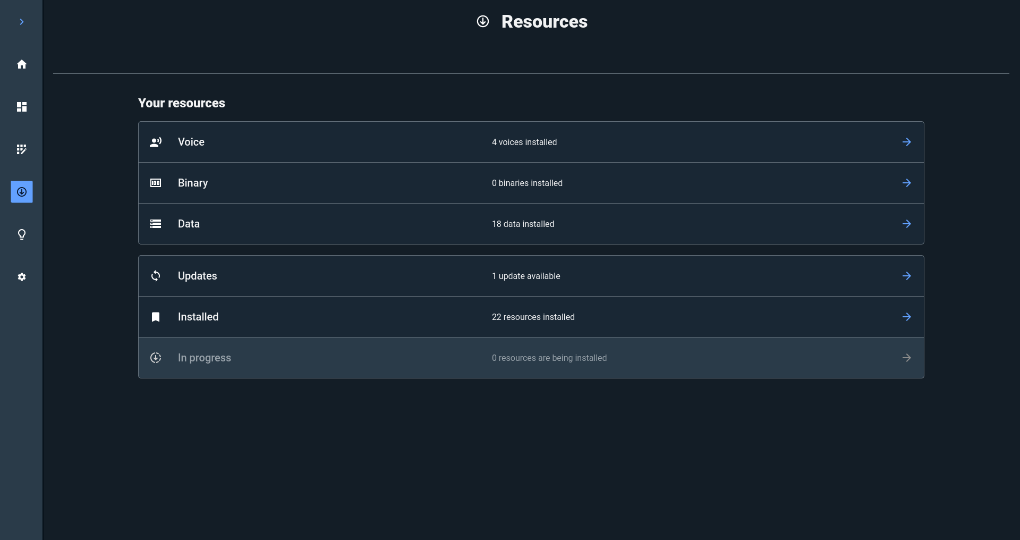The image size is (1020, 540).
Task: Expand the sidebar with the chevron arrow
Action: pos(22,22)
